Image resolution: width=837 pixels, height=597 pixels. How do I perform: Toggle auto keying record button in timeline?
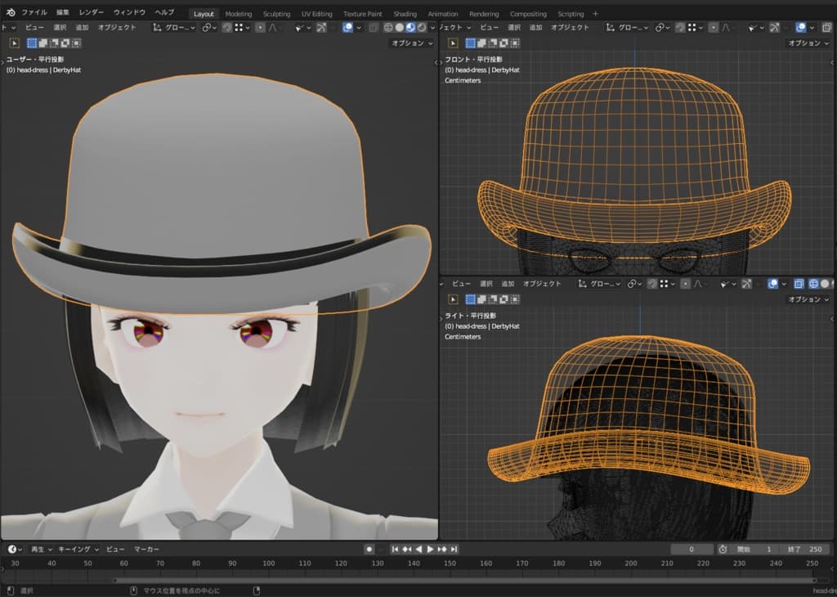click(369, 550)
